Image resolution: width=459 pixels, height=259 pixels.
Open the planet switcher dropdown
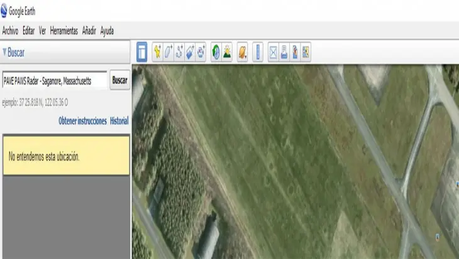(x=242, y=52)
